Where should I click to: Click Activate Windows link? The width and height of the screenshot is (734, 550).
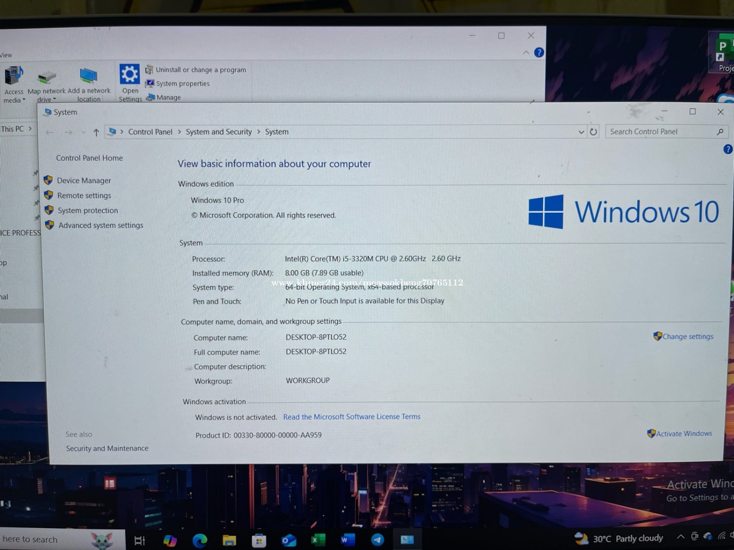click(x=683, y=434)
